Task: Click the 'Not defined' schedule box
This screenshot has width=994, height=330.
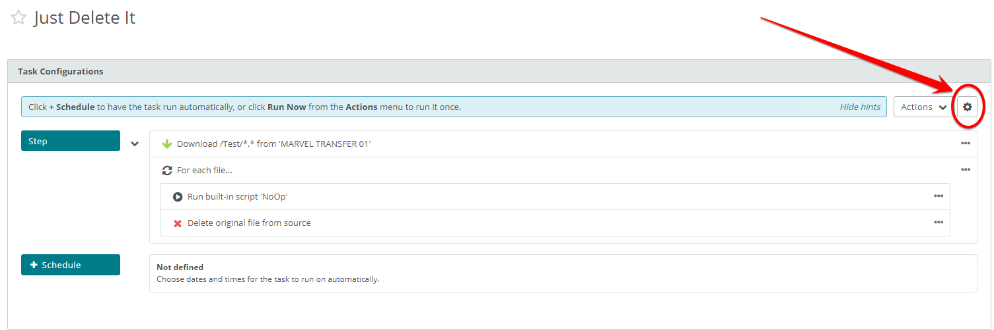Action: click(x=563, y=273)
